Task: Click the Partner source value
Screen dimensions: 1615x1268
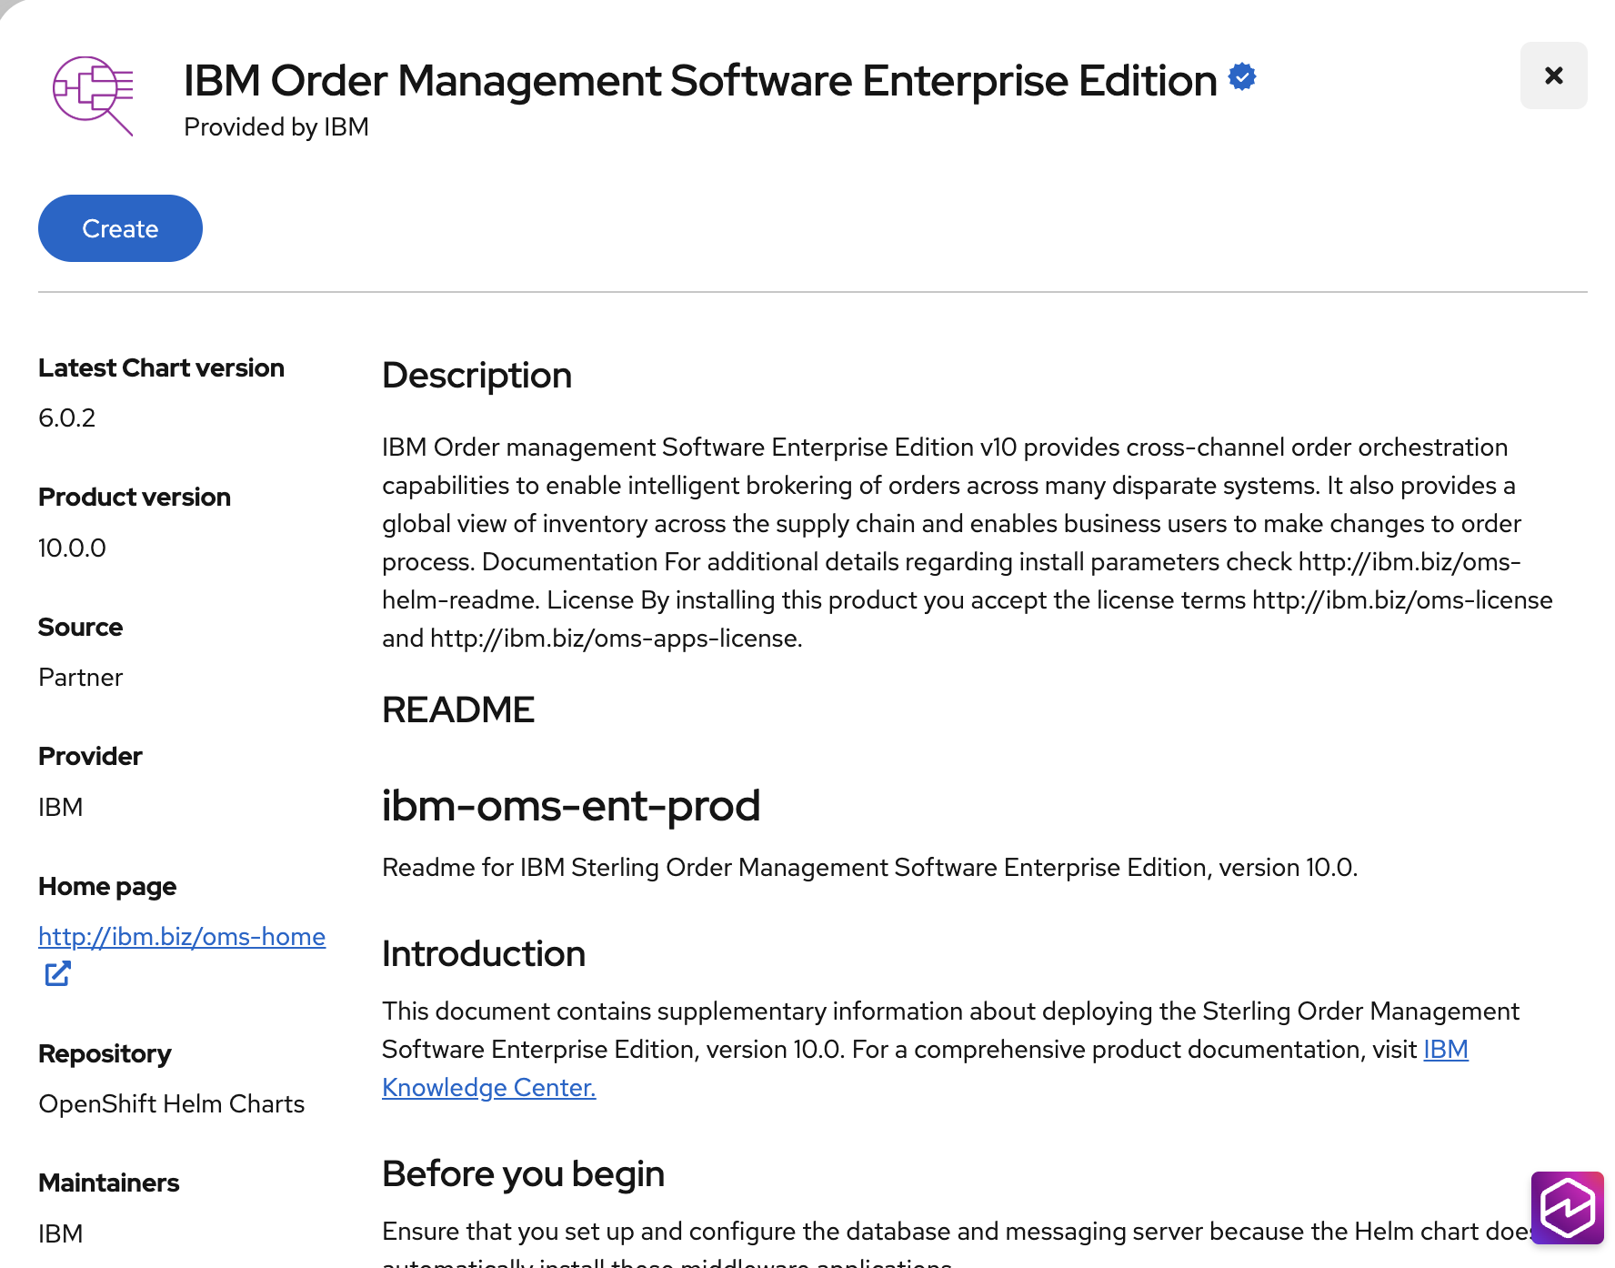Action: click(x=80, y=678)
